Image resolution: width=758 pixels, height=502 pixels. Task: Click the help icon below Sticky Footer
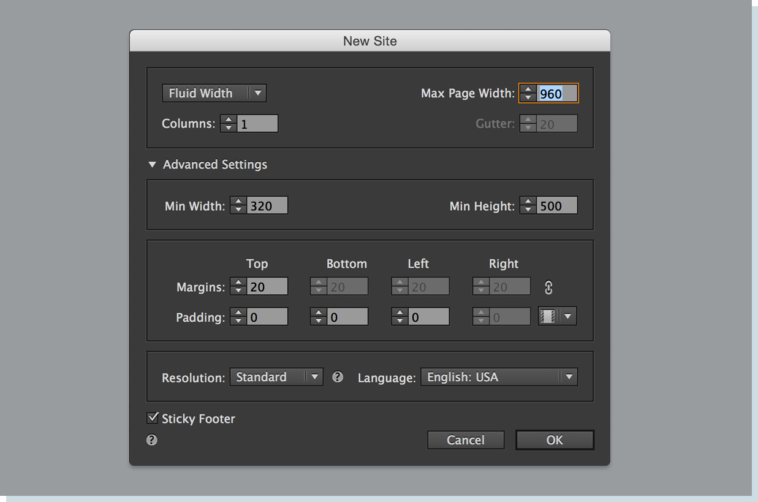coord(152,439)
